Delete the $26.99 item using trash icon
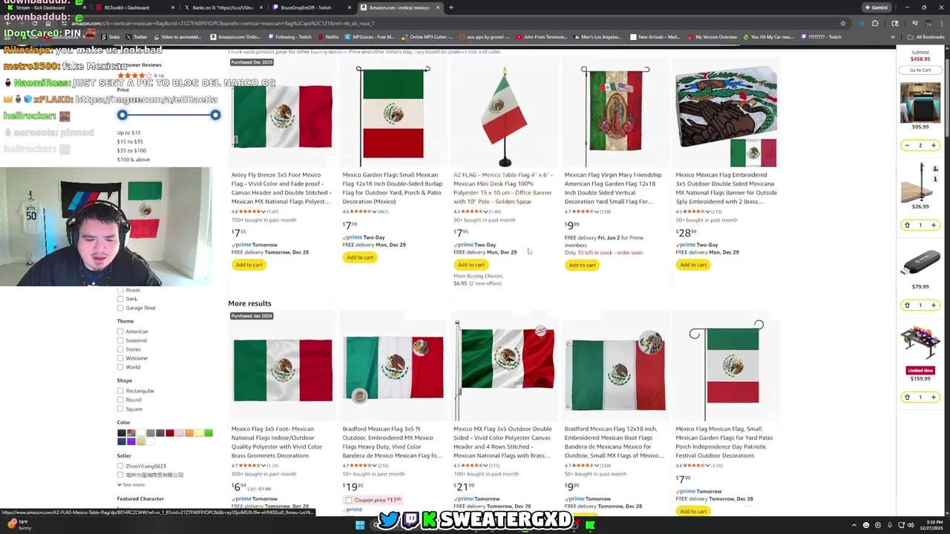 [907, 225]
